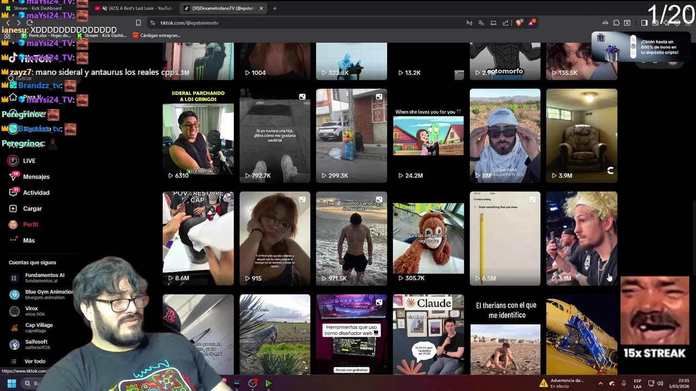
Task: Open 8M man with sunglasses video
Action: [505, 136]
